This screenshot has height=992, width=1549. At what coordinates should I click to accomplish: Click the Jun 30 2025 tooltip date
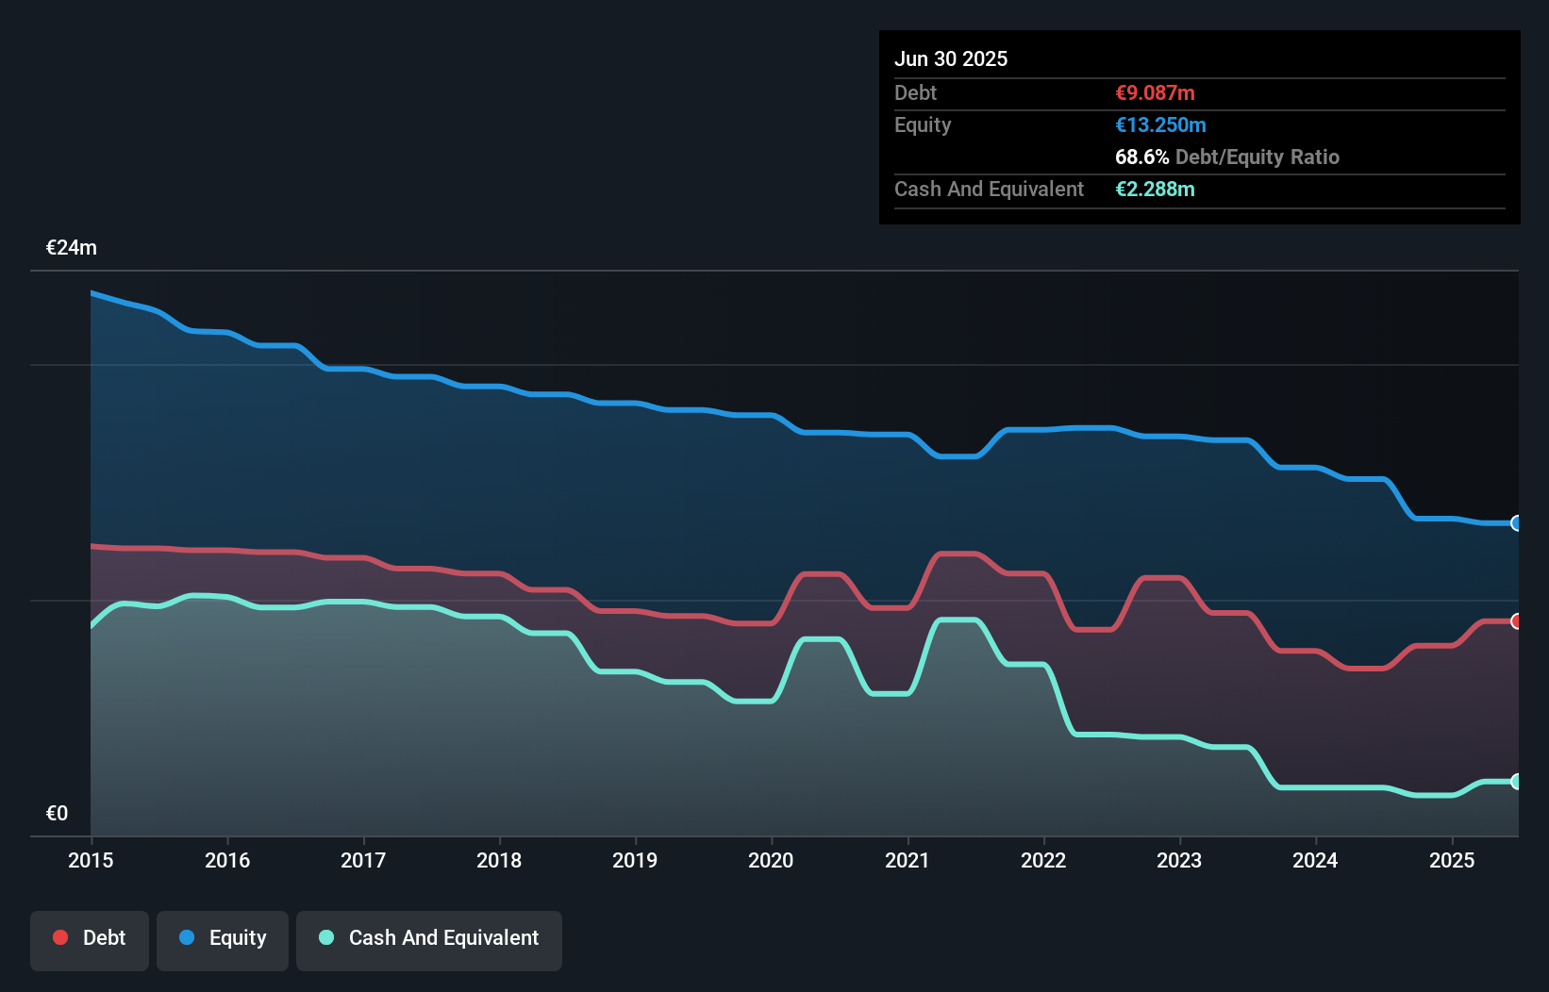[951, 58]
